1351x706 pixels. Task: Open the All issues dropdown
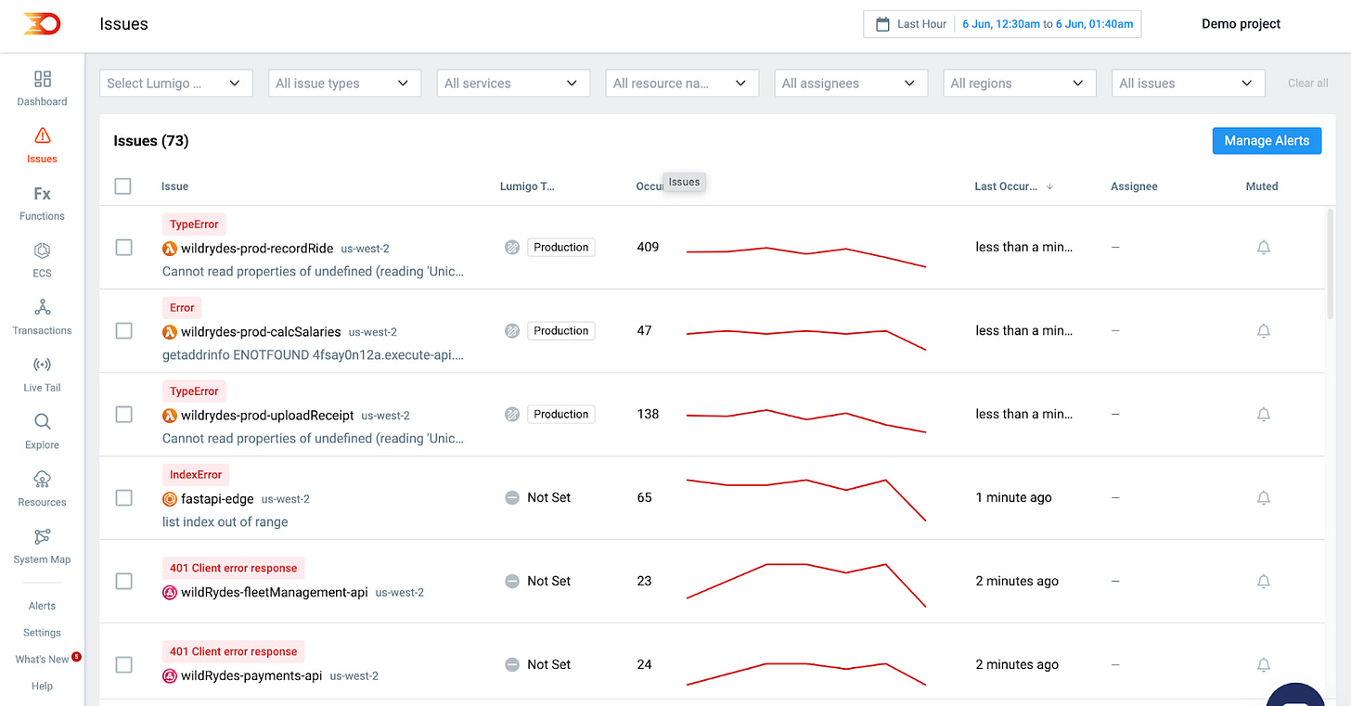point(1189,83)
